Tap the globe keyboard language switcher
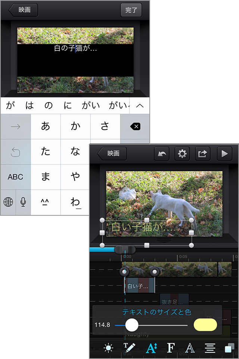This screenshot has width=239, height=359. tap(8, 202)
